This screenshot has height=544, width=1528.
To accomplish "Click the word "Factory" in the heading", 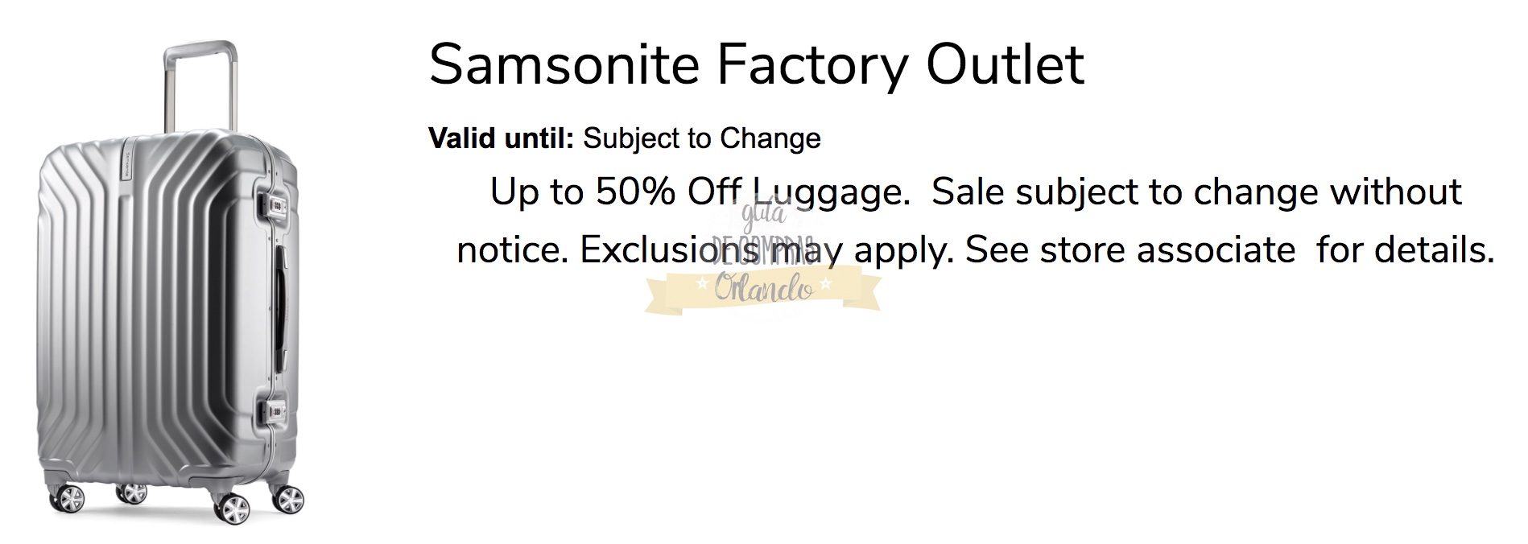I will [811, 64].
